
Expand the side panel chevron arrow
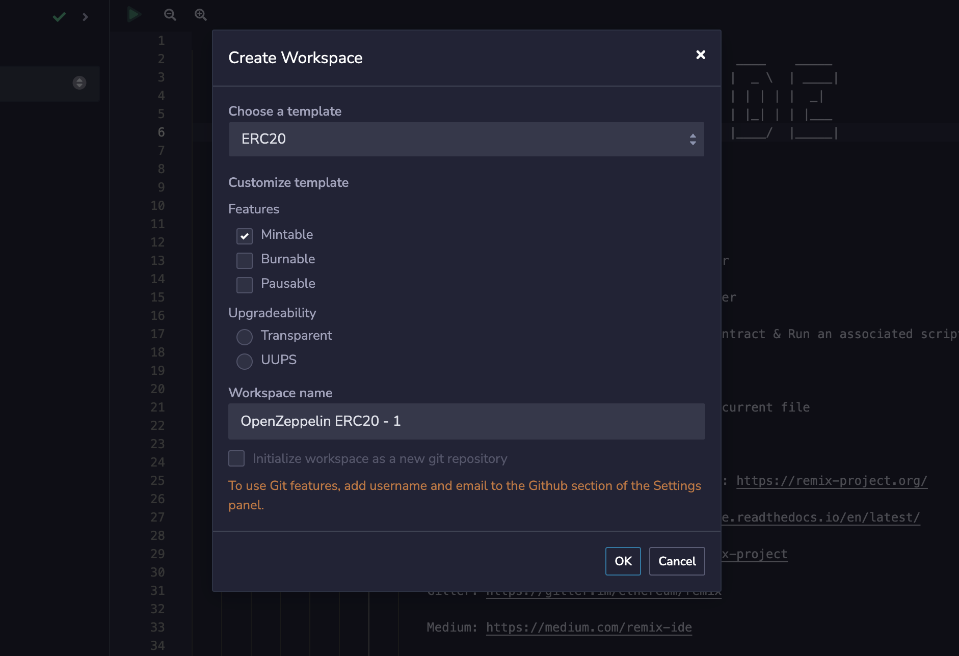tap(85, 17)
